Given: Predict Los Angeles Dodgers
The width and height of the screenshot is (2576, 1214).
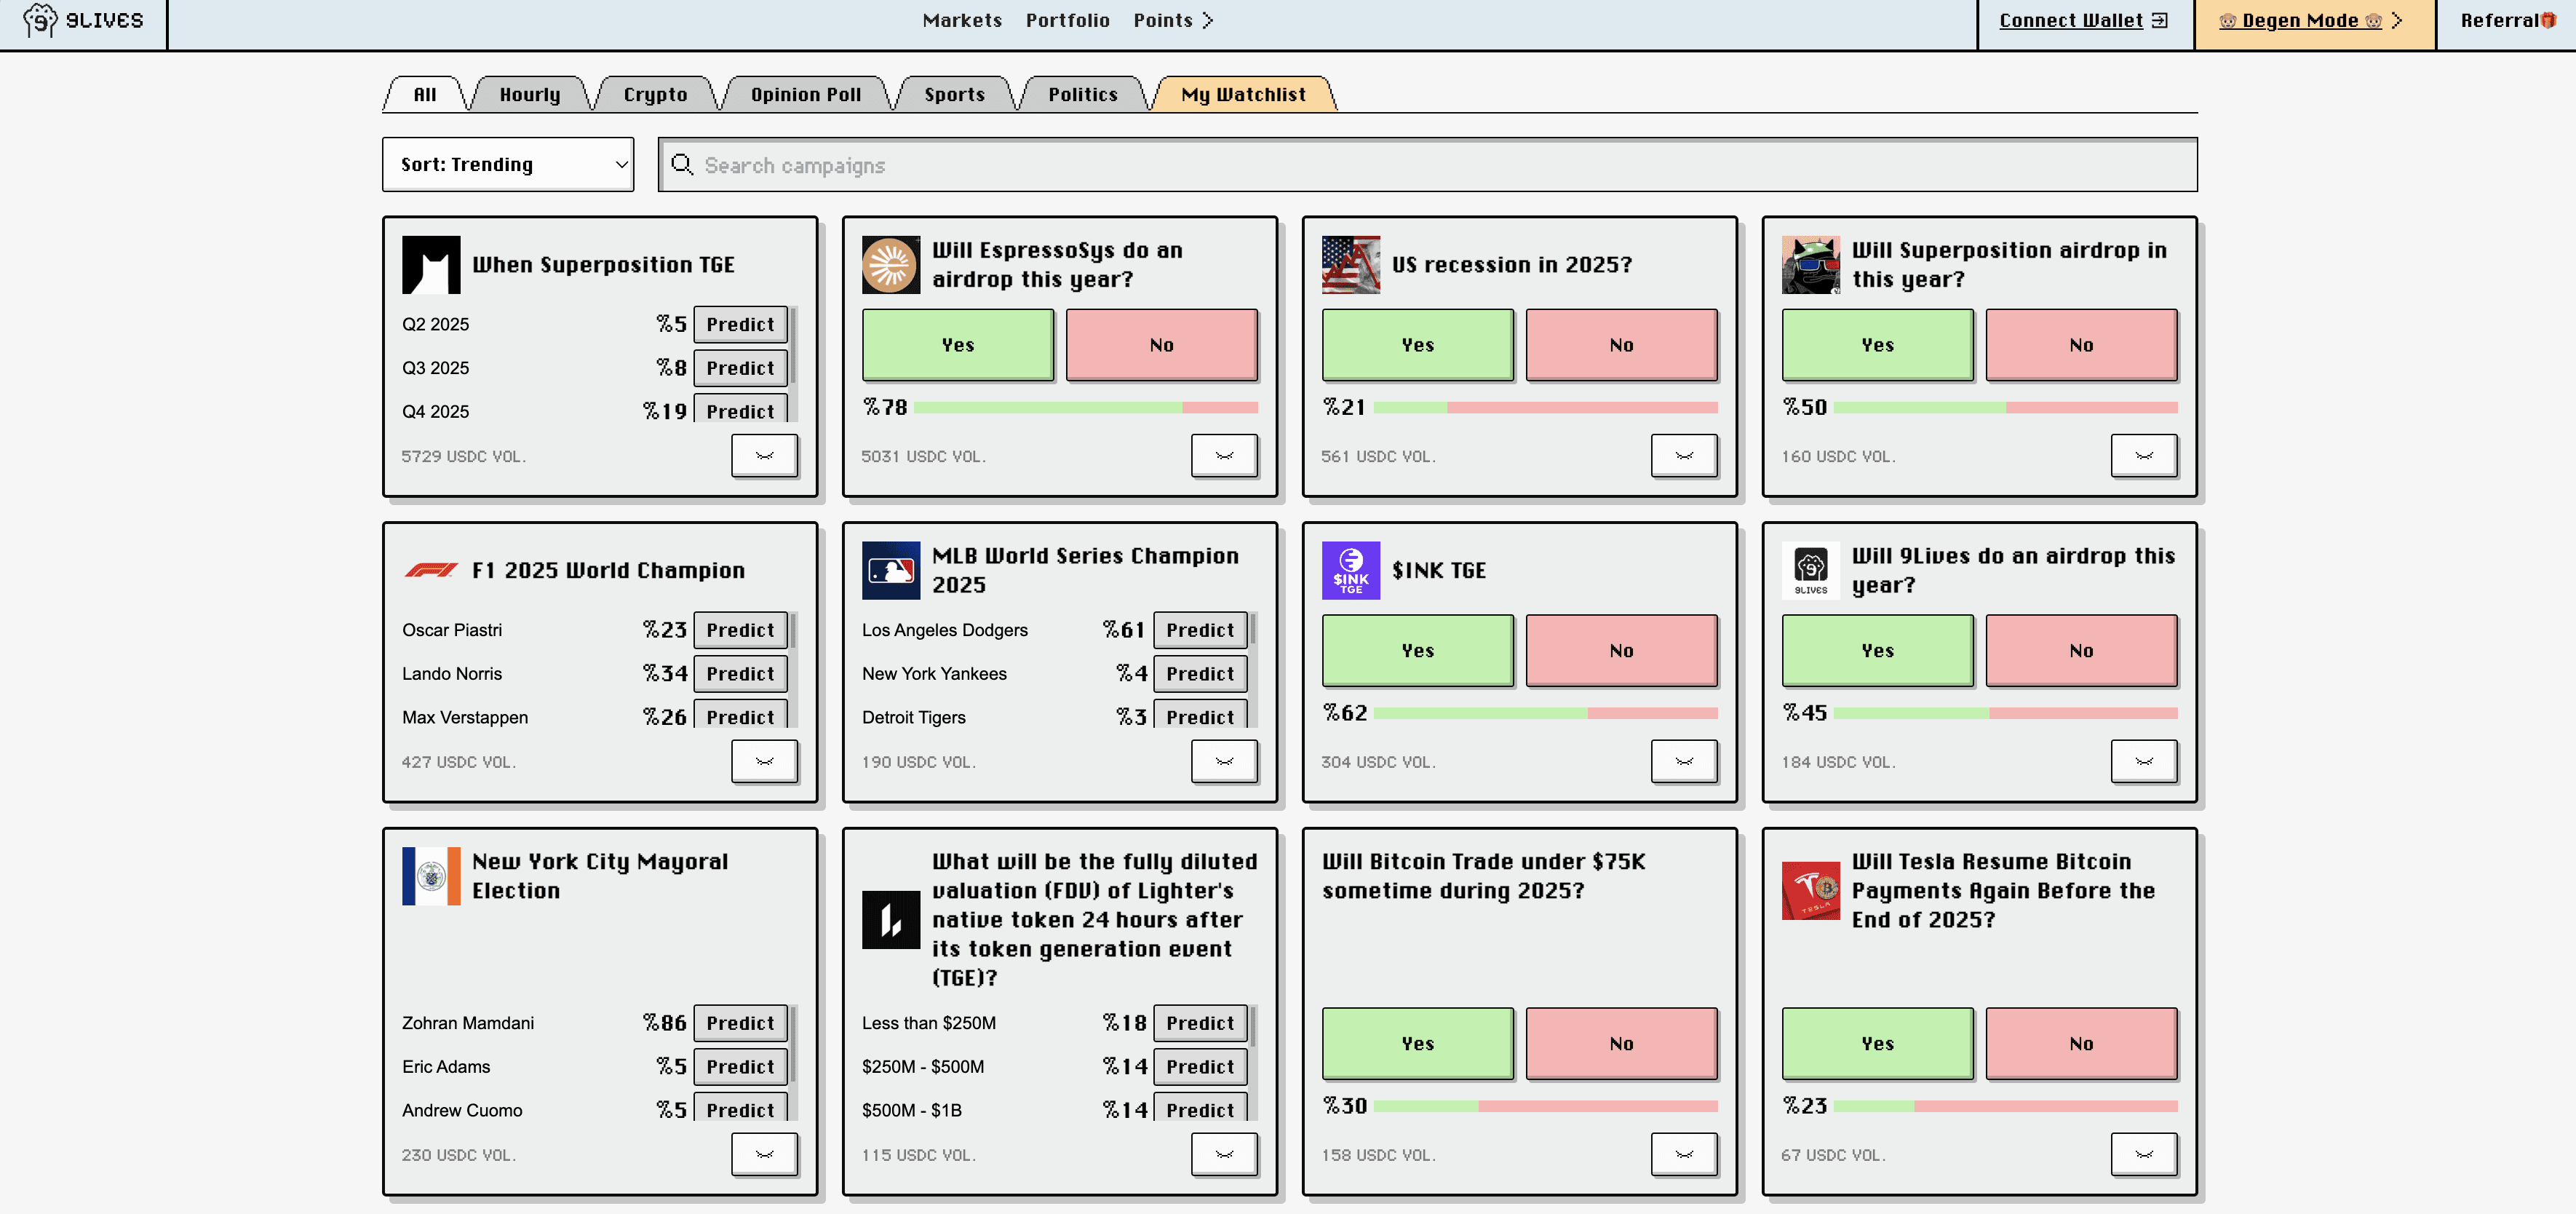Looking at the screenshot, I should pos(1200,630).
